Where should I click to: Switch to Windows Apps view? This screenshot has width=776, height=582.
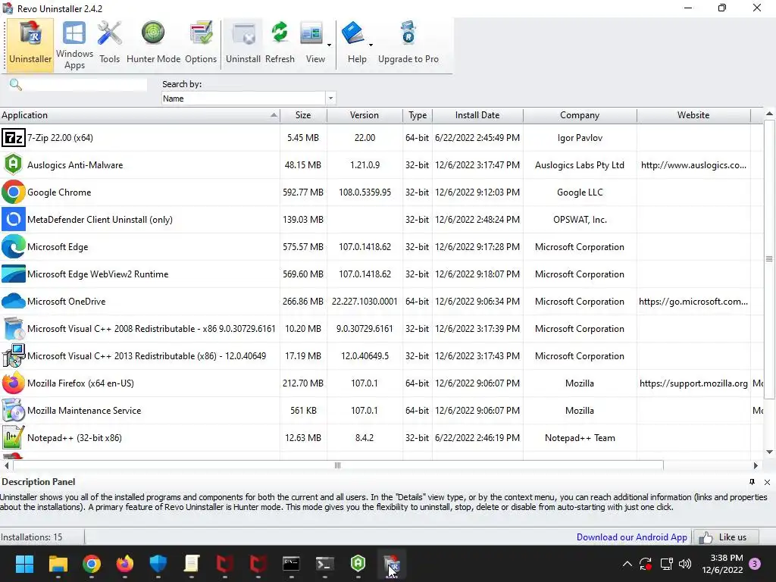click(74, 45)
